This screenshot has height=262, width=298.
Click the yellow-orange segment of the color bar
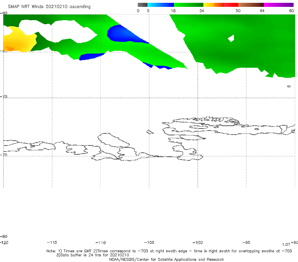pos(214,5)
